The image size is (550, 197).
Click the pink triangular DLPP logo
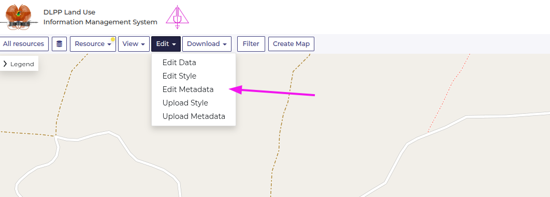click(178, 17)
